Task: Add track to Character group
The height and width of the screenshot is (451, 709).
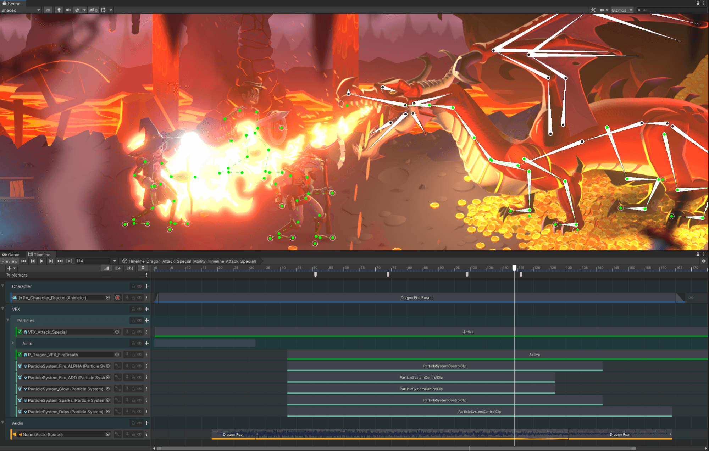Action: (x=147, y=286)
